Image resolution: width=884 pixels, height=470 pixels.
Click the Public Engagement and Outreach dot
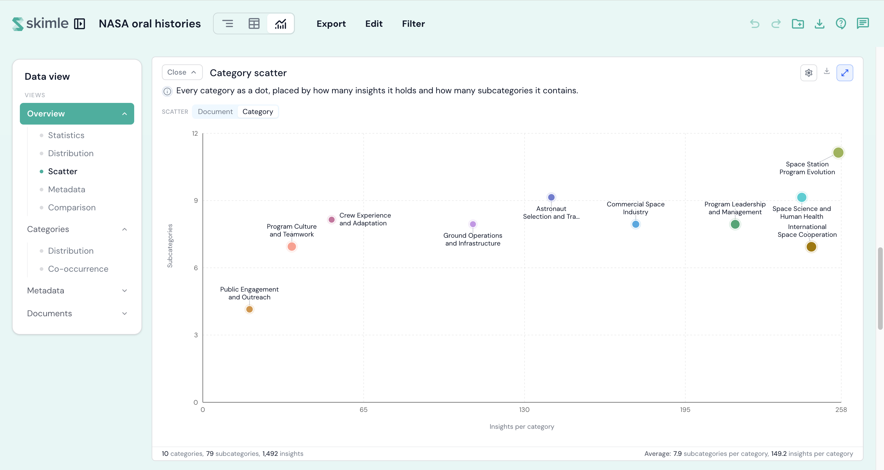pyautogui.click(x=249, y=309)
